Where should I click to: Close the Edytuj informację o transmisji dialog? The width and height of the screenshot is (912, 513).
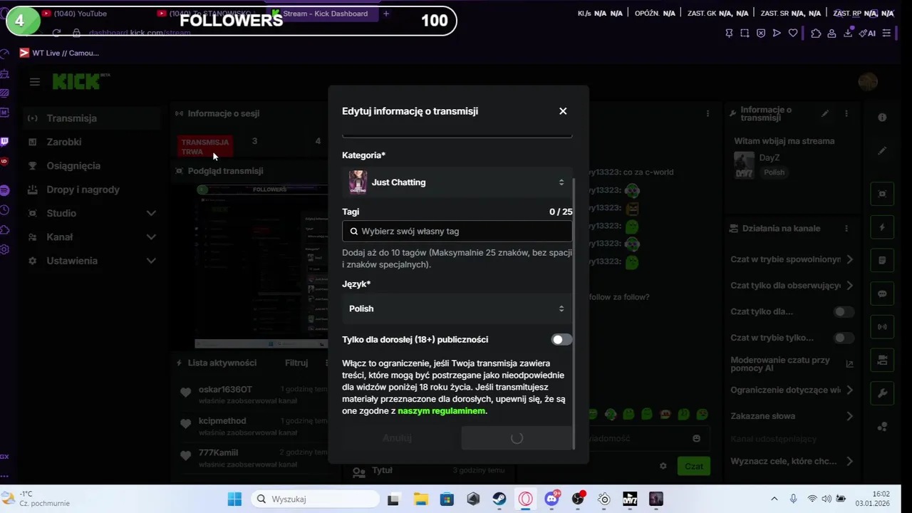tap(563, 111)
